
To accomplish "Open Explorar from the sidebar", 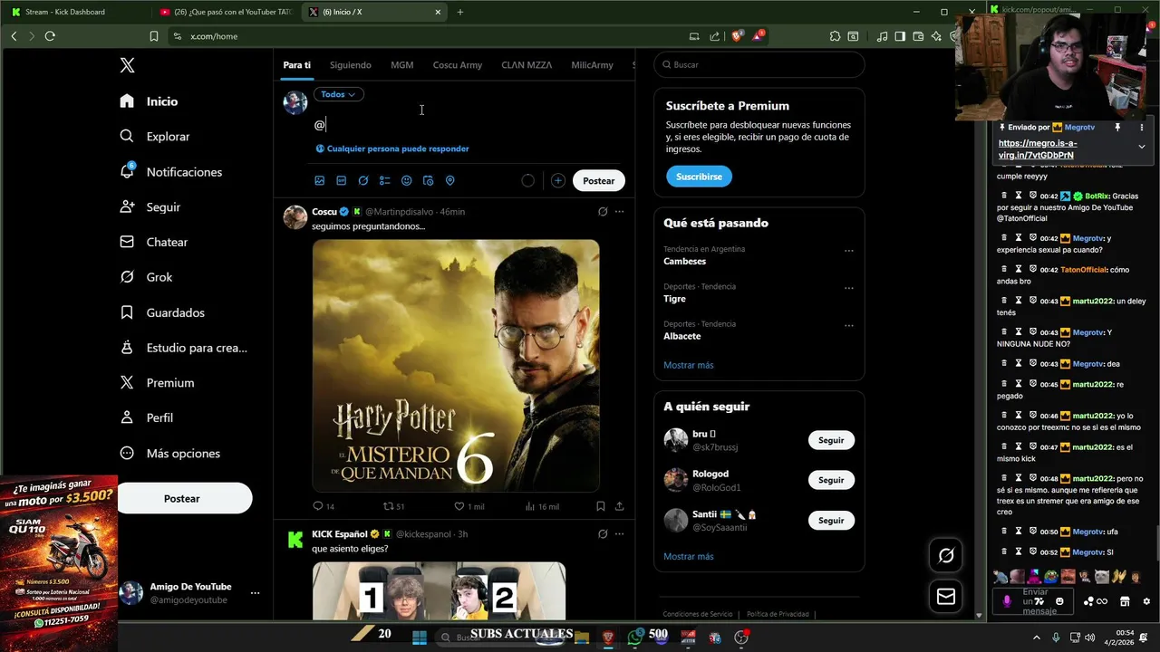I will point(155,137).
